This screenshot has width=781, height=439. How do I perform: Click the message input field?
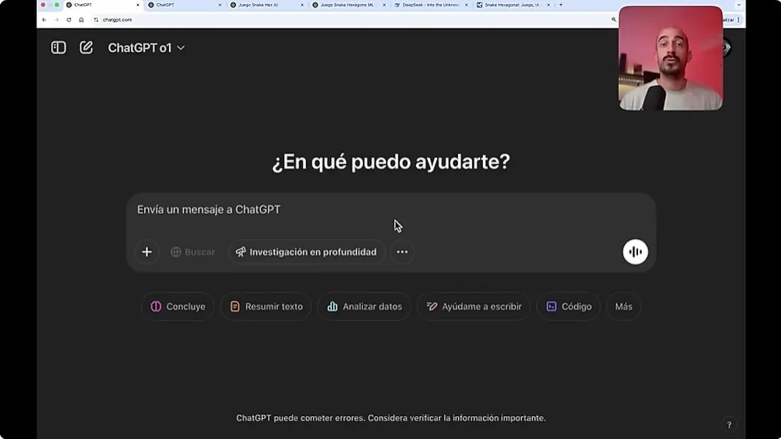tap(390, 210)
